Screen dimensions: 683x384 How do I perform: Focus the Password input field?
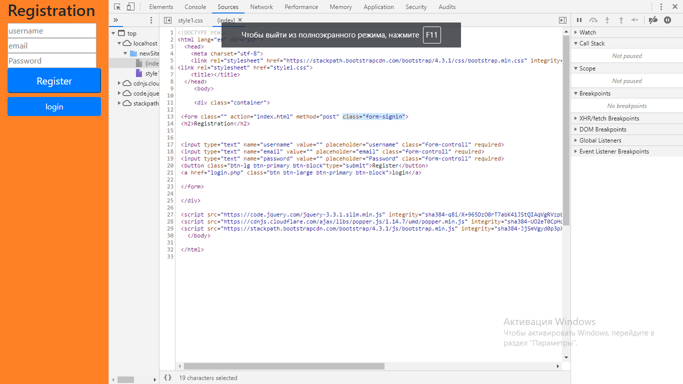tap(52, 60)
